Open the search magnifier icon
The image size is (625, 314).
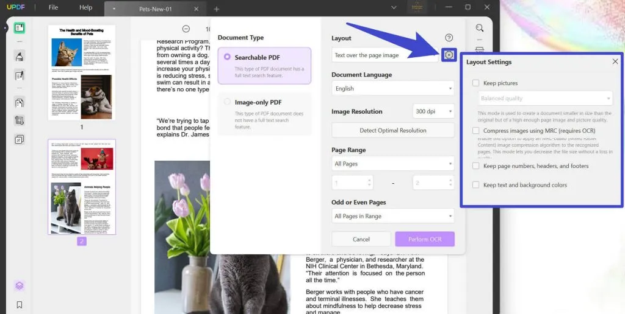tap(480, 28)
